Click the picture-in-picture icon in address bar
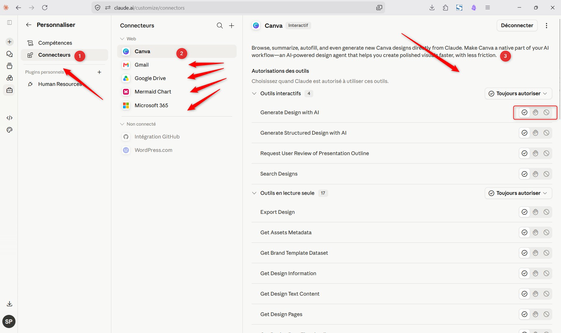This screenshot has height=333, width=561. click(x=379, y=8)
